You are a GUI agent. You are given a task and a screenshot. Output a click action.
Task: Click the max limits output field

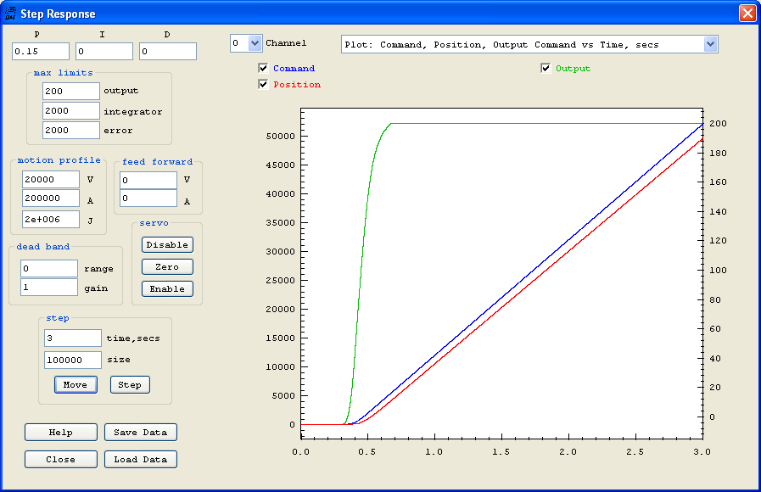click(70, 91)
